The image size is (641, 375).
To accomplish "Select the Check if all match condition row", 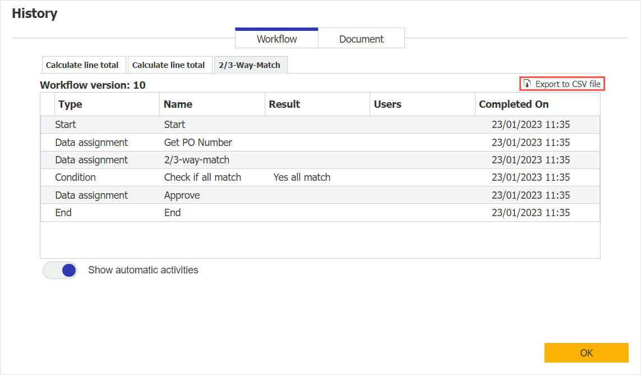I will (224, 177).
